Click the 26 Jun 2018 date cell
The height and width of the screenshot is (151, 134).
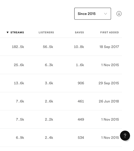(109, 101)
